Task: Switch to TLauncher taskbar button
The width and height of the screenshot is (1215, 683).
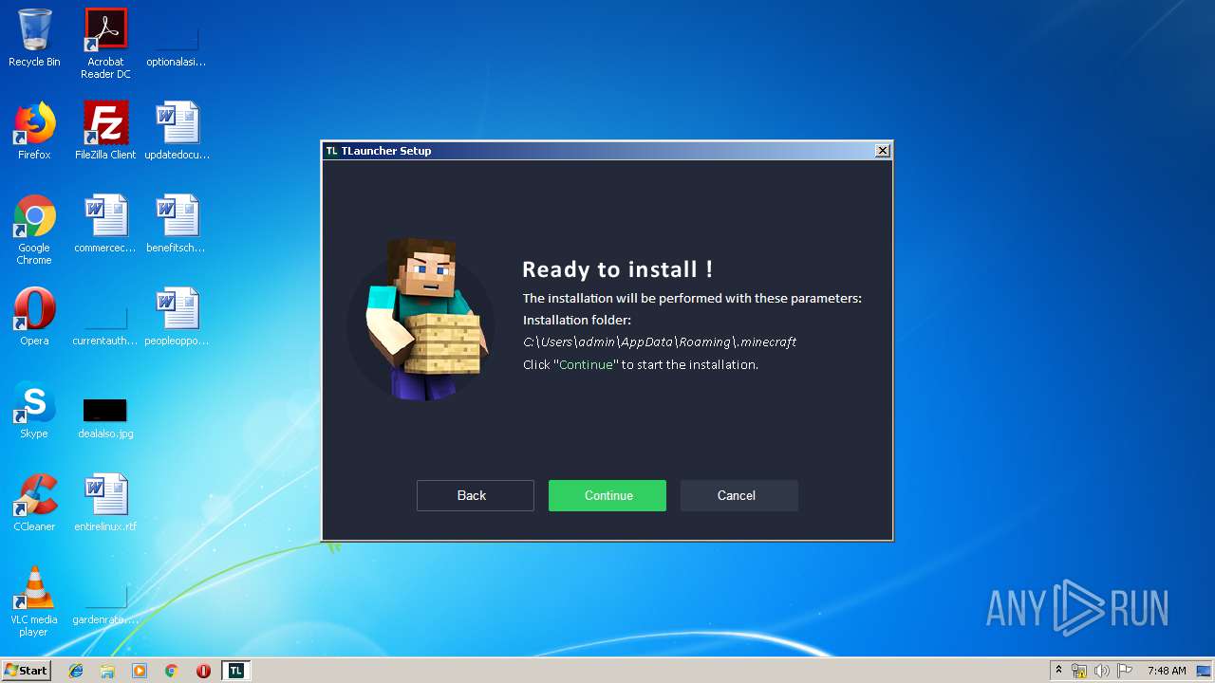Action: point(236,671)
